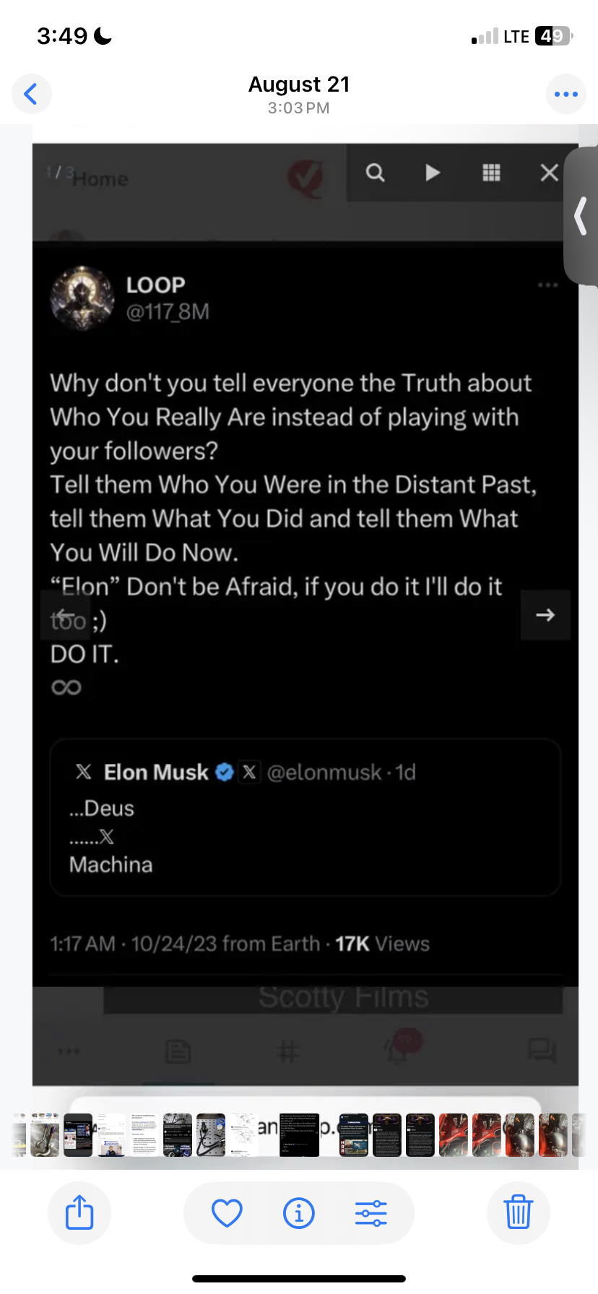This screenshot has height=1294, width=598.
Task: Favorite this photo with the heart
Action: point(227,1212)
